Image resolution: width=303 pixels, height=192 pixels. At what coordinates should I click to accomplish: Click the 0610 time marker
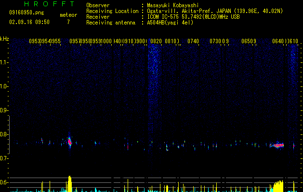292,41
